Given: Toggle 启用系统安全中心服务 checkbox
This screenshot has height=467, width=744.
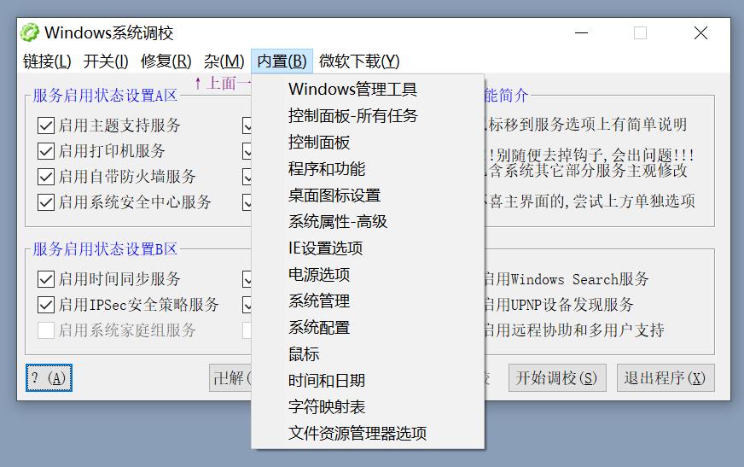Looking at the screenshot, I should [46, 202].
